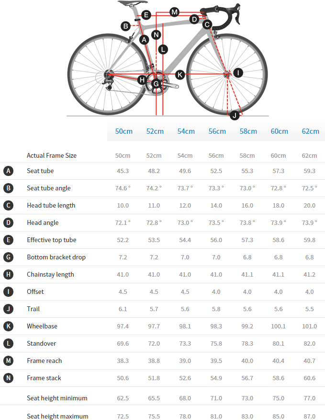Click the Seat height maximum row label
Viewport: 325px width, 420px height.
pyautogui.click(x=57, y=417)
